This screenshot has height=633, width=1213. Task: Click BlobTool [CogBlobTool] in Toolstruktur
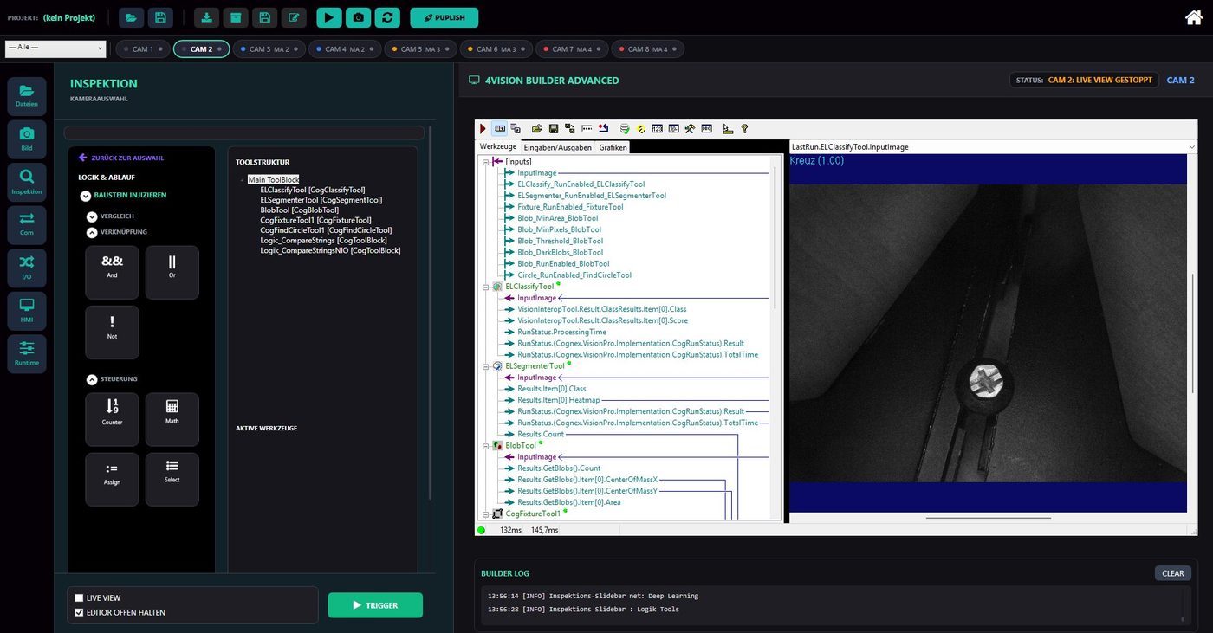(299, 210)
